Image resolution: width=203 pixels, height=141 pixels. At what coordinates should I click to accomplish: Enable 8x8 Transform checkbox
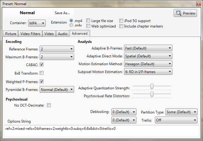(42, 73)
